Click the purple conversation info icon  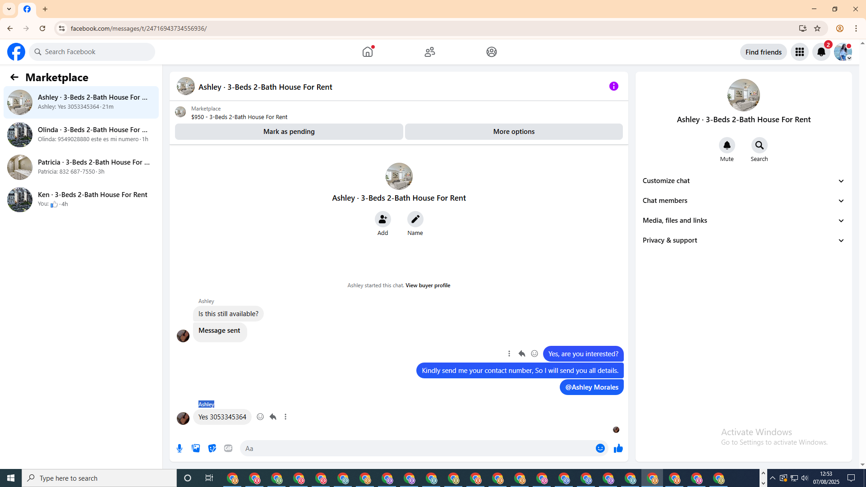pos(613,86)
